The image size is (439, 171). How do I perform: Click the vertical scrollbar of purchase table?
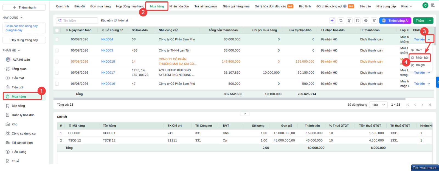435,36
